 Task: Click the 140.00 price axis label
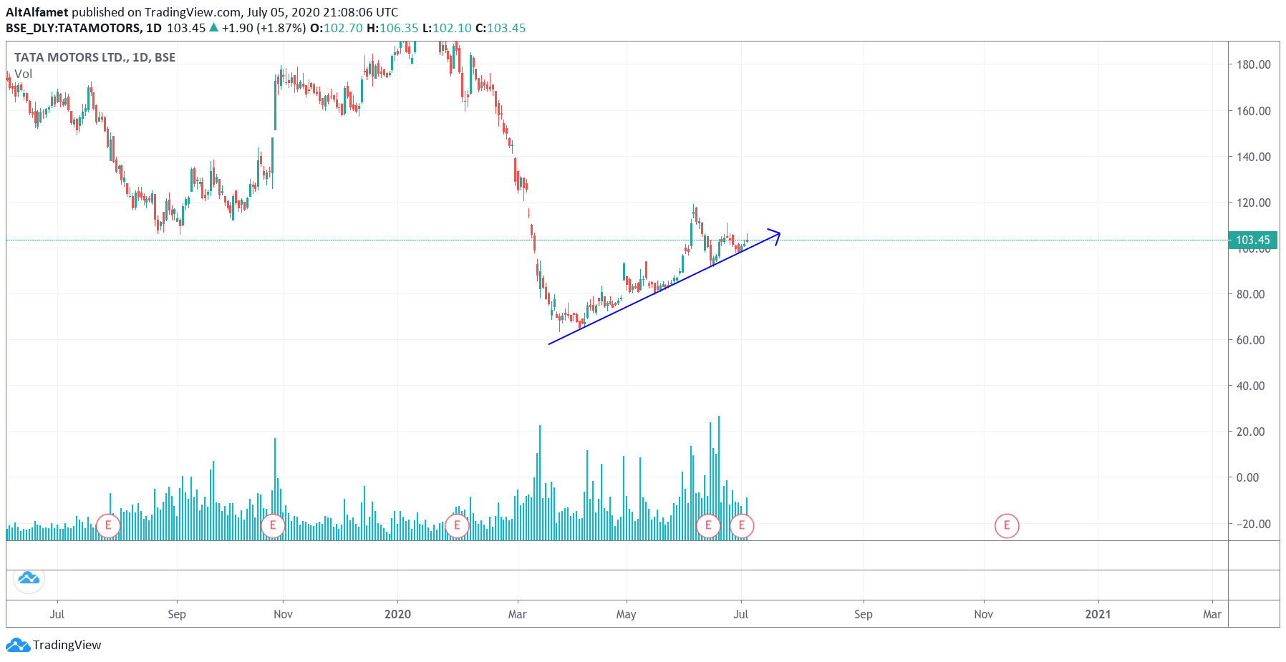(x=1254, y=157)
